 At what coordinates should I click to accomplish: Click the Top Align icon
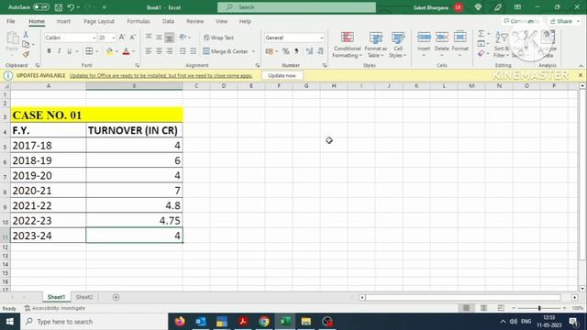(149, 37)
